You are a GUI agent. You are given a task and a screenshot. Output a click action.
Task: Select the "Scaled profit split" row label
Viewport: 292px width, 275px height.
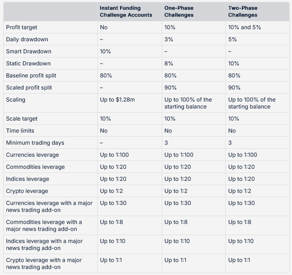point(29,88)
